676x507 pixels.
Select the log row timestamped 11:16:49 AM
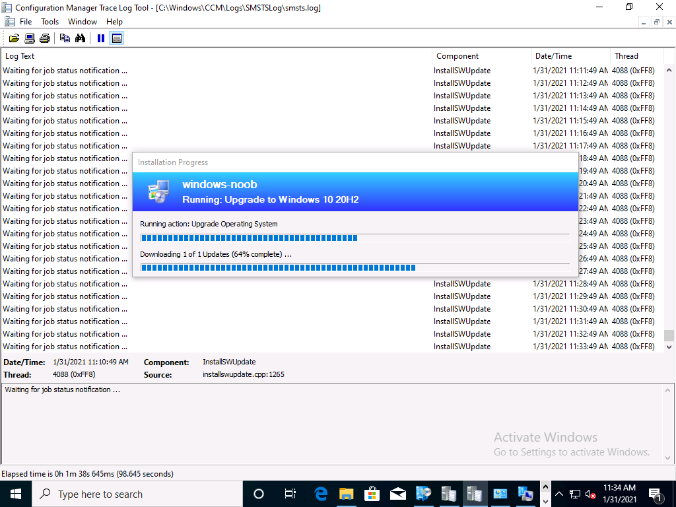[333, 133]
